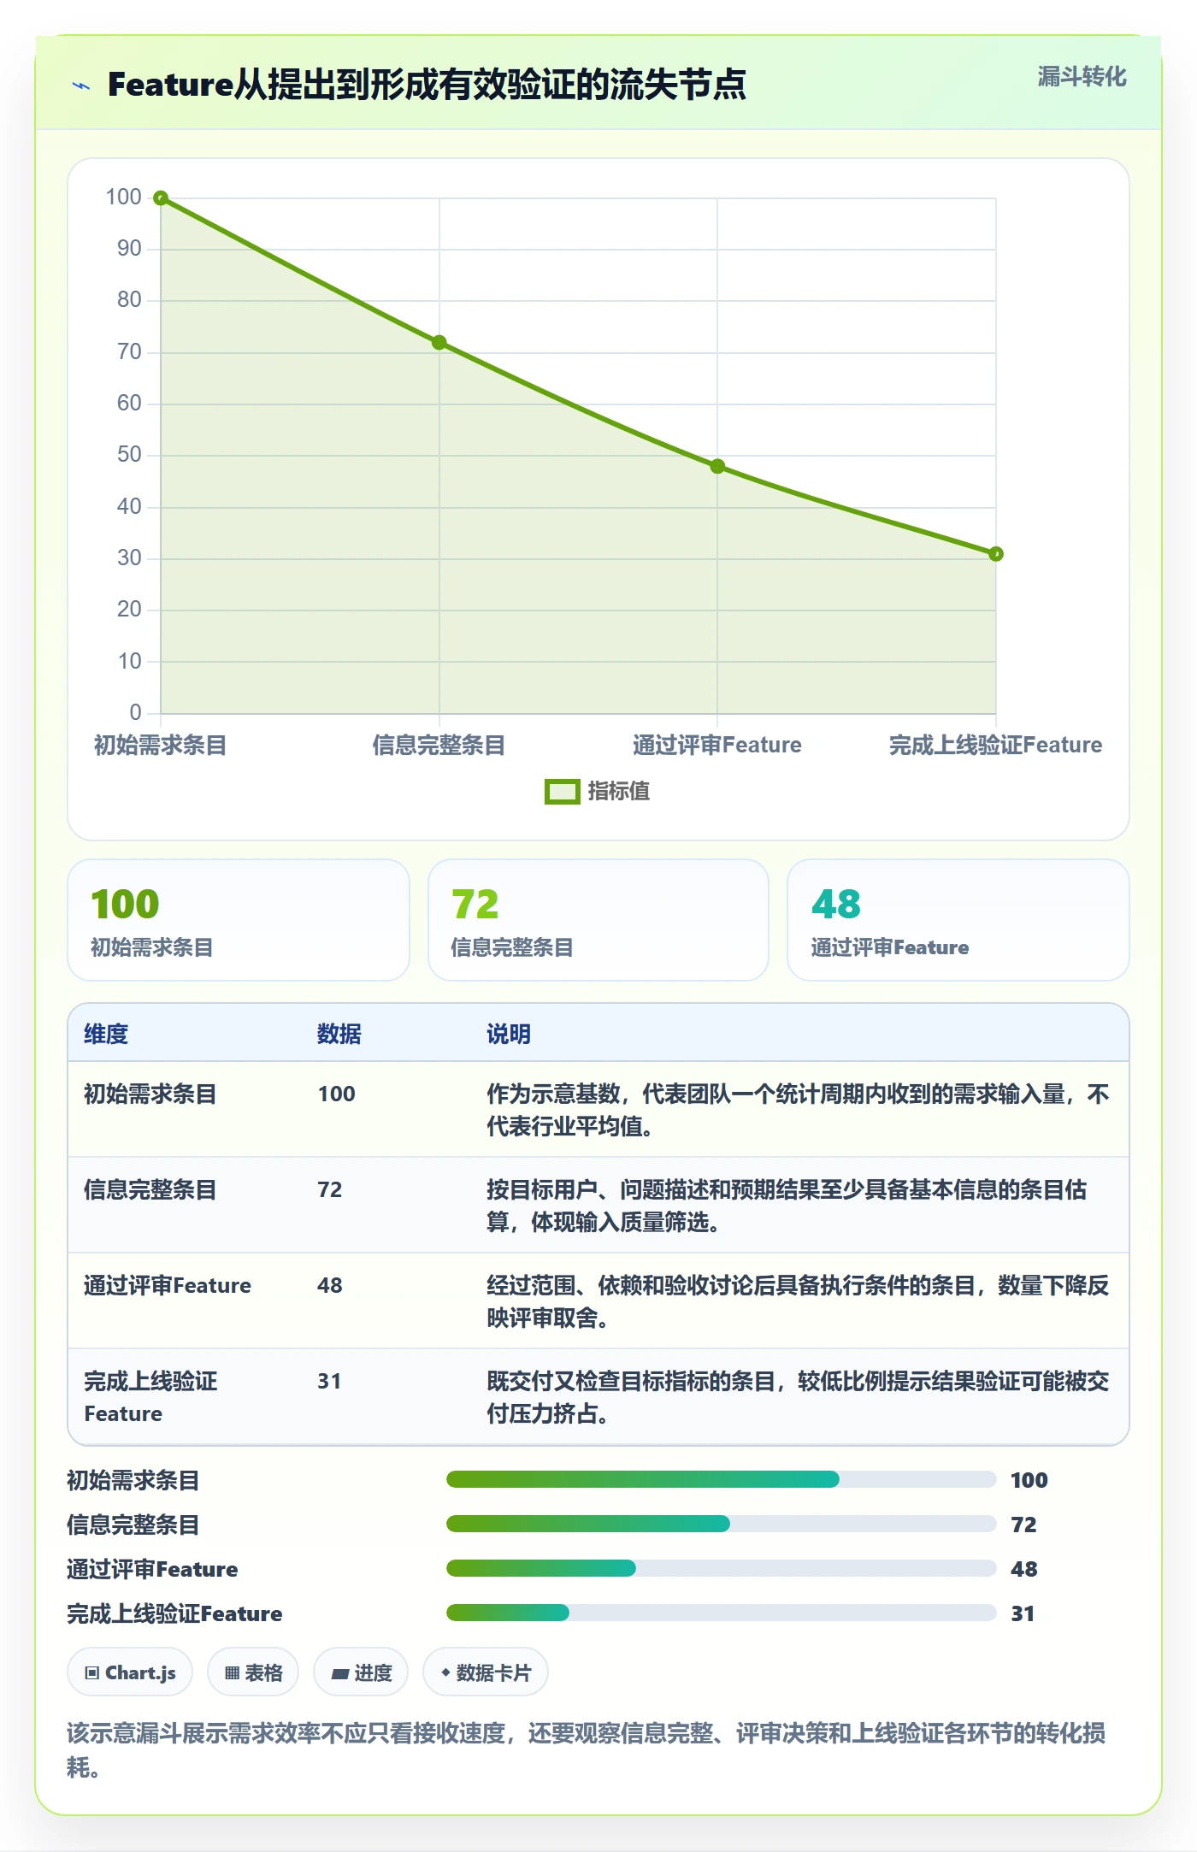Click the value 48 beside the progress bar
This screenshot has width=1197, height=1852.
click(1023, 1569)
